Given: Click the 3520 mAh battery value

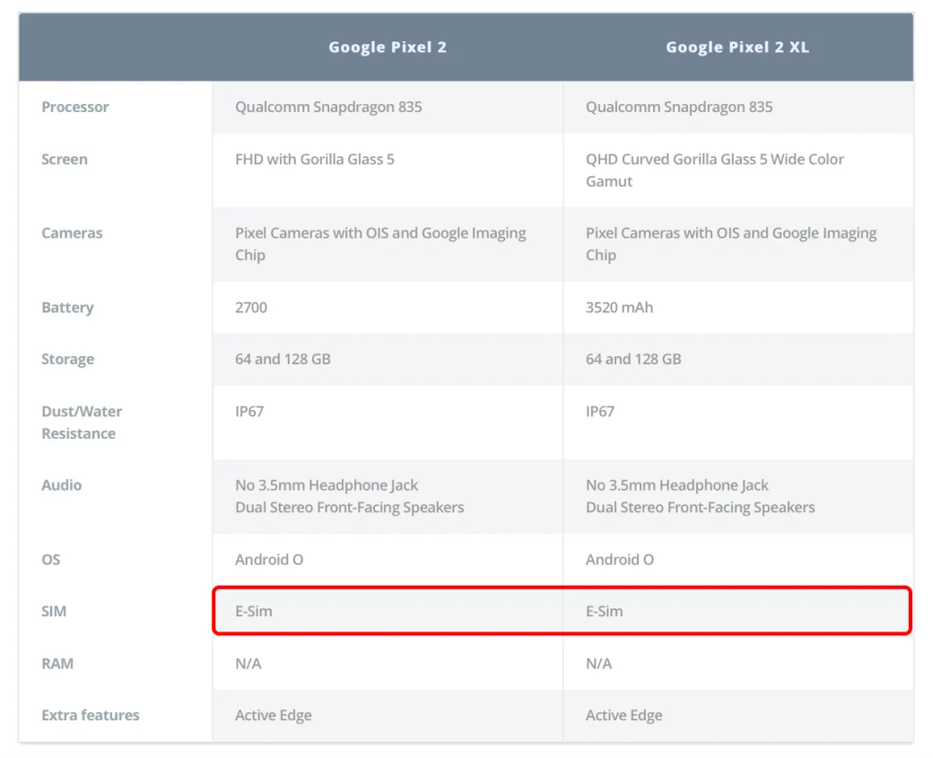Looking at the screenshot, I should click(x=619, y=308).
